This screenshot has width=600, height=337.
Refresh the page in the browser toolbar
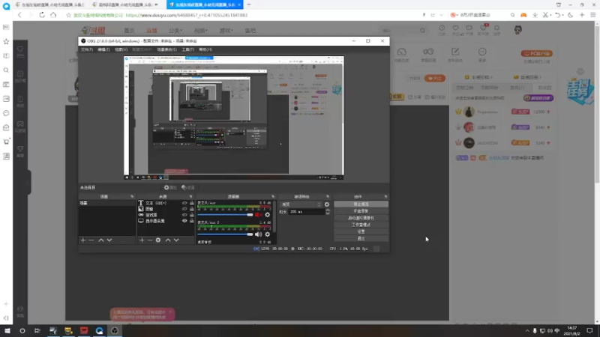42,15
